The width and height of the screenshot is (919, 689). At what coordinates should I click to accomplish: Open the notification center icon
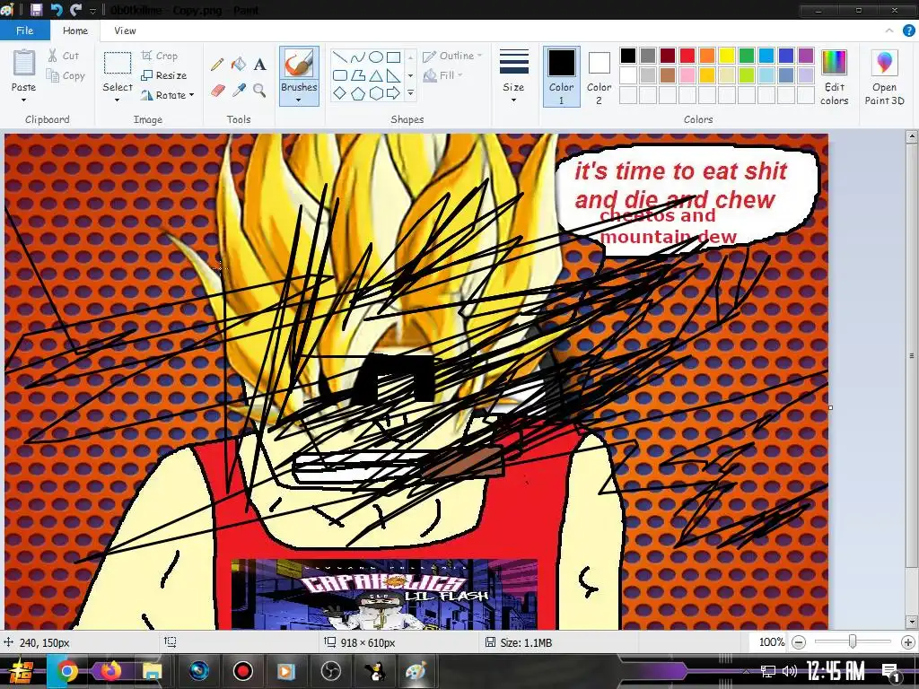click(891, 671)
